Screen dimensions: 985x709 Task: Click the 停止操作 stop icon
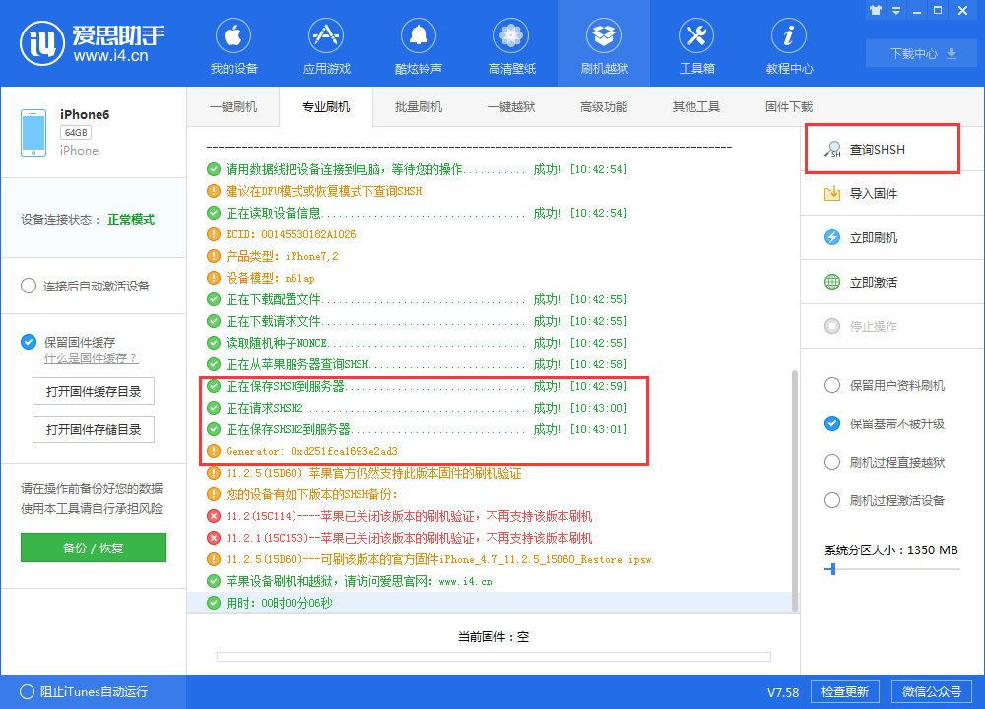click(832, 326)
